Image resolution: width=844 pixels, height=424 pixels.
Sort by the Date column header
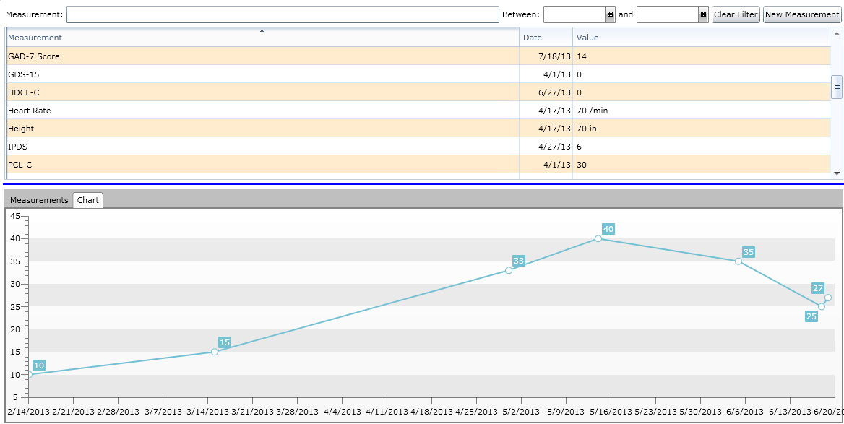[x=546, y=38]
